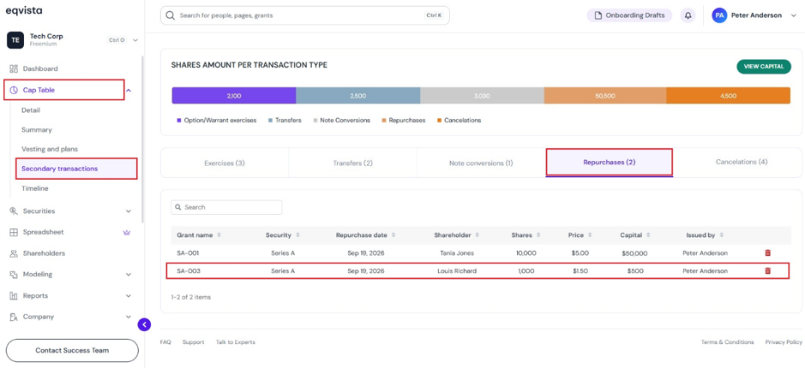
Task: Sort table by Security column
Action: [297, 235]
